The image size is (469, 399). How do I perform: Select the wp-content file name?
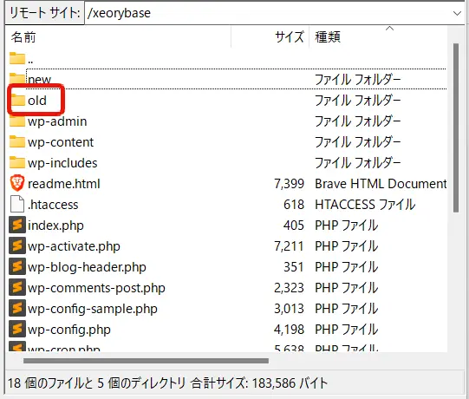tap(61, 142)
